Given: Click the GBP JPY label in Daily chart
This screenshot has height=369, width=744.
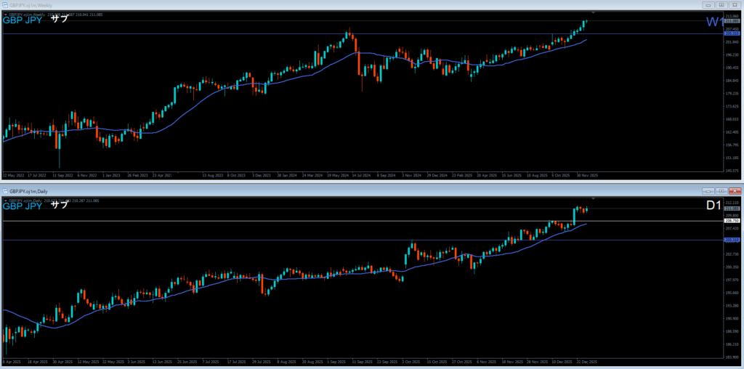Looking at the screenshot, I should click(23, 206).
